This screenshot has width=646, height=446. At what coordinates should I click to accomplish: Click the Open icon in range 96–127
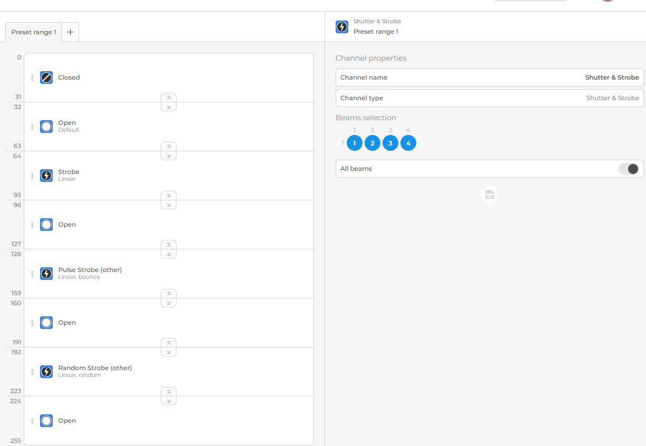pyautogui.click(x=46, y=225)
